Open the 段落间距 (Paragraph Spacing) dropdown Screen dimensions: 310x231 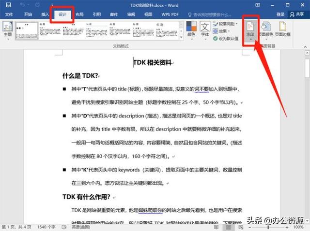coord(225,24)
